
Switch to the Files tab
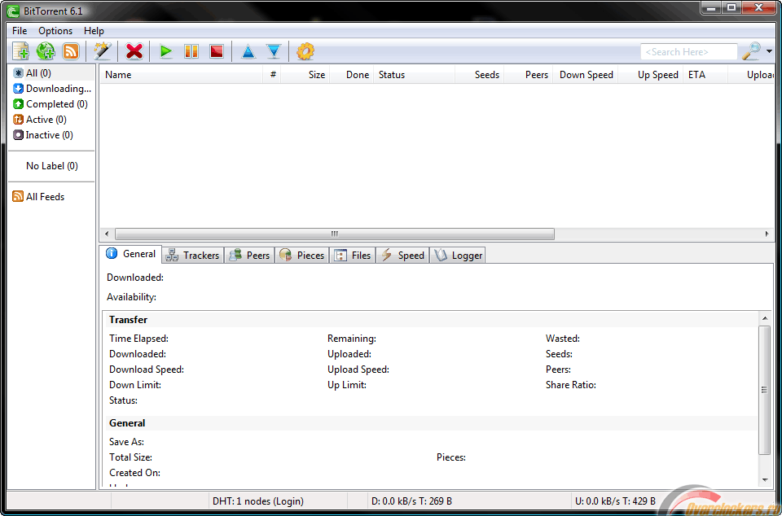coord(352,256)
